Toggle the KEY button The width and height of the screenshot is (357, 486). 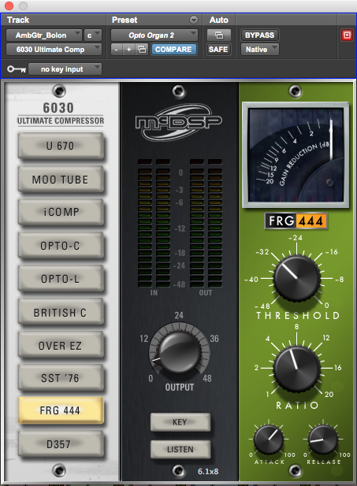coord(180,422)
